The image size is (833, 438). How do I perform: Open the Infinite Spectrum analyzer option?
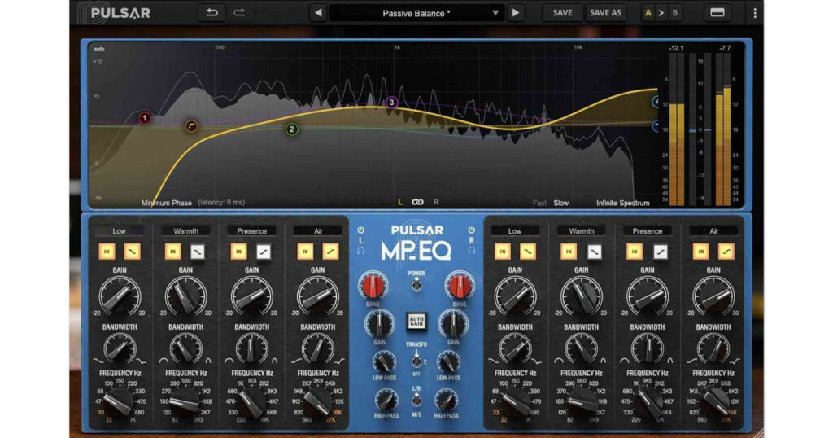click(622, 203)
